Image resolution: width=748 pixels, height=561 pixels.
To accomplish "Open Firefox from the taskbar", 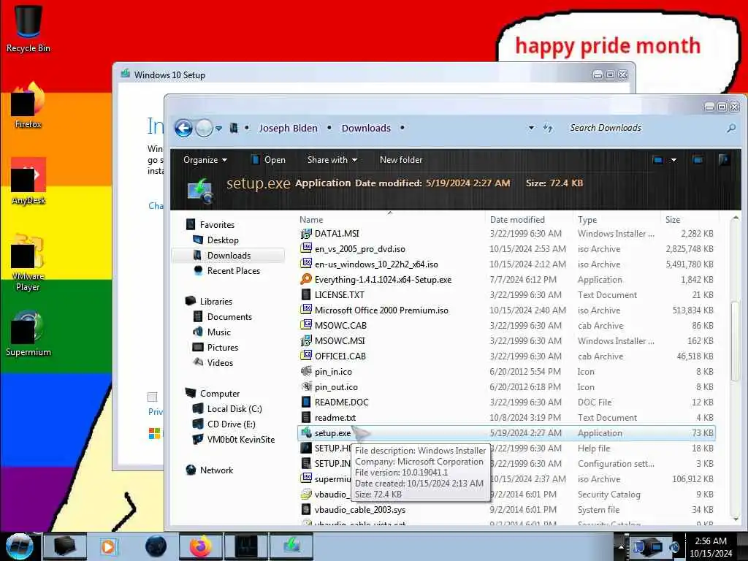I will [201, 546].
